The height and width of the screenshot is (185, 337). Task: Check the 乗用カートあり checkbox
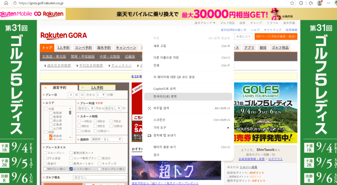[x=71, y=164]
